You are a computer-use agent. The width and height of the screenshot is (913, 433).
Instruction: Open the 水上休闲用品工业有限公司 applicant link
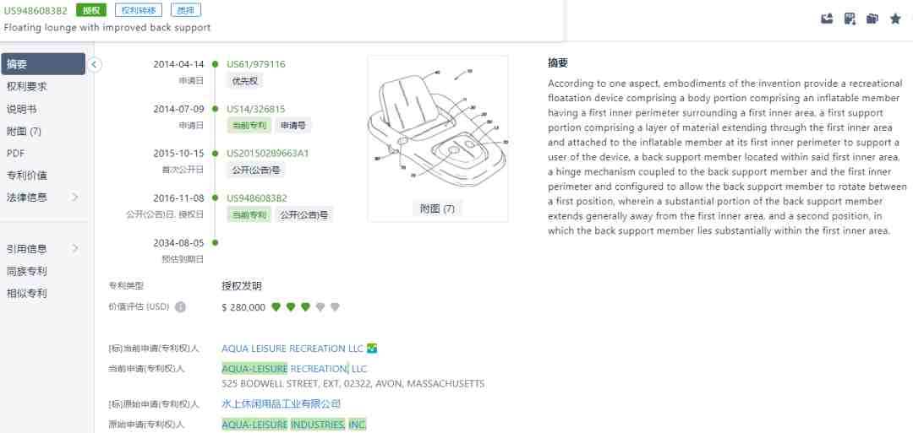282,404
